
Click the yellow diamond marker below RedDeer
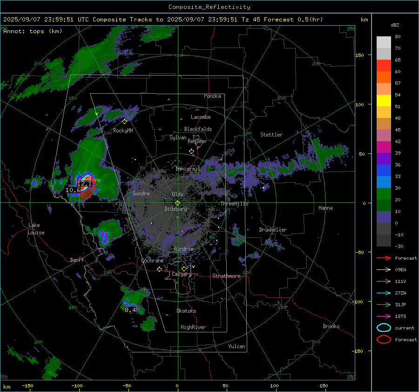192,151
